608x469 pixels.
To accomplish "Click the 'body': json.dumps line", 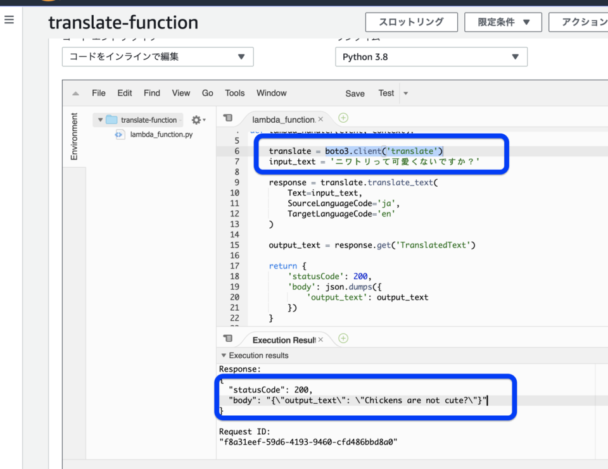I will (334, 287).
